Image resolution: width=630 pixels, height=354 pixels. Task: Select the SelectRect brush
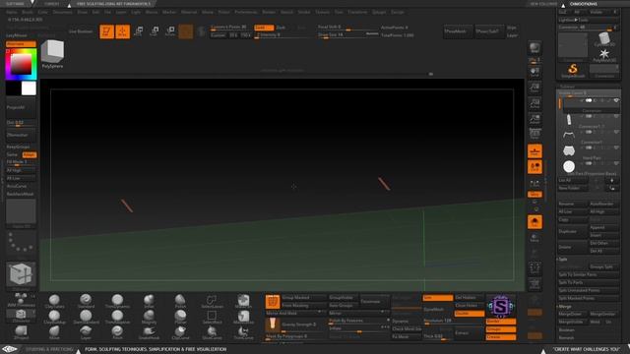pyautogui.click(x=212, y=317)
